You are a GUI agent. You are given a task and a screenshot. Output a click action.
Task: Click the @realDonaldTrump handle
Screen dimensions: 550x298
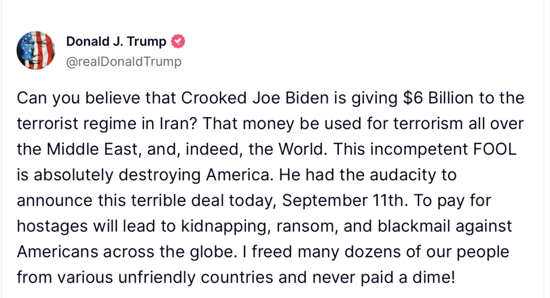124,62
